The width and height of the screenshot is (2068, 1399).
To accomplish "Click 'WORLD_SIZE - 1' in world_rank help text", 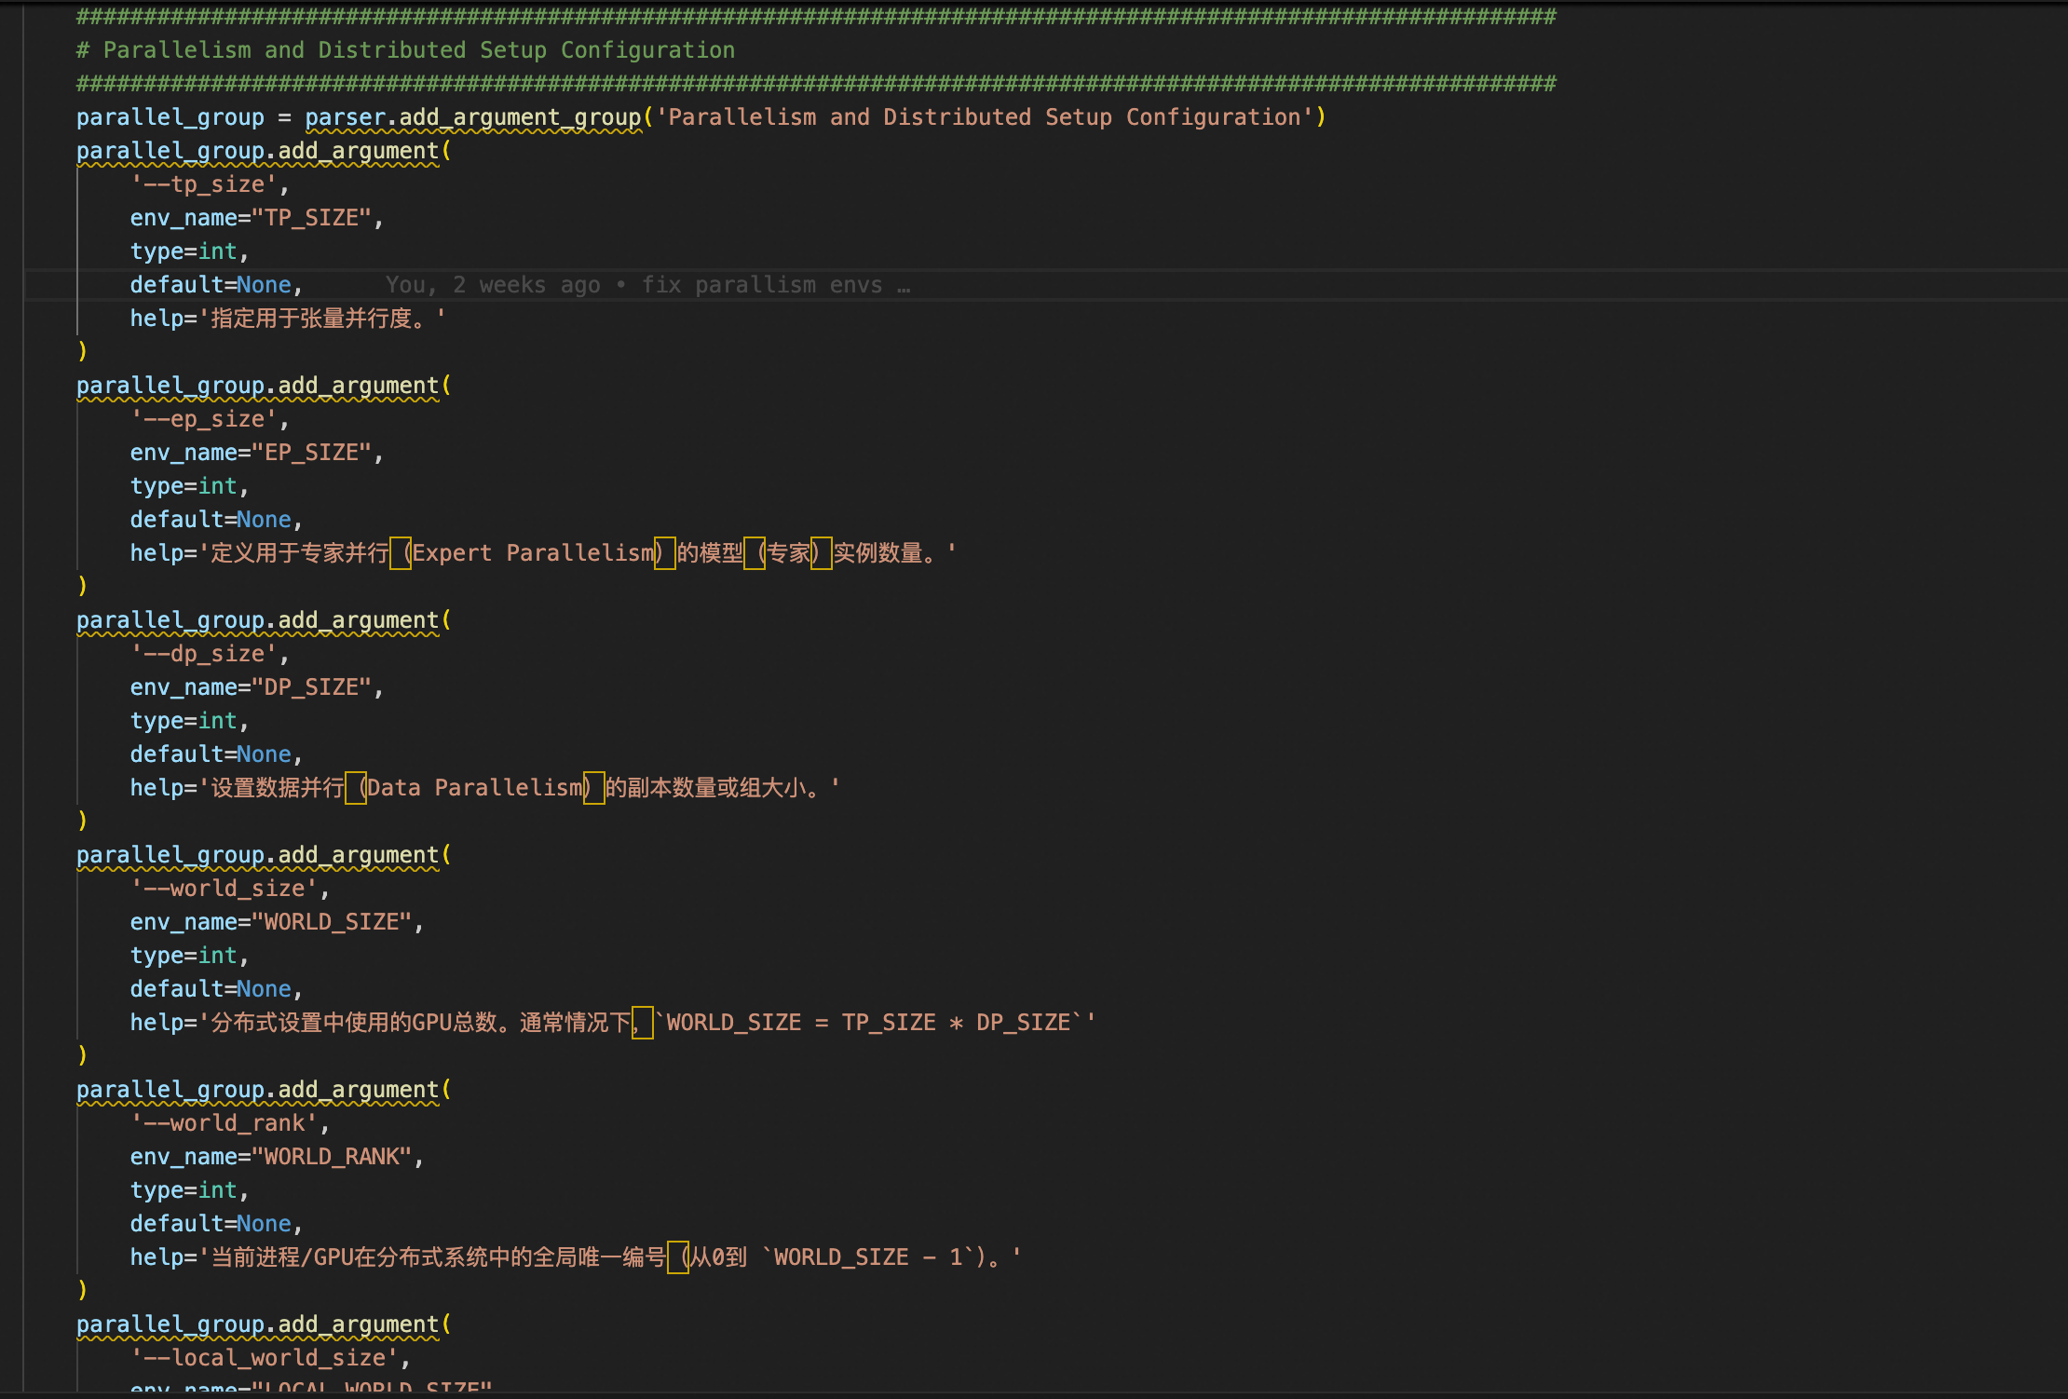I will pyautogui.click(x=866, y=1257).
